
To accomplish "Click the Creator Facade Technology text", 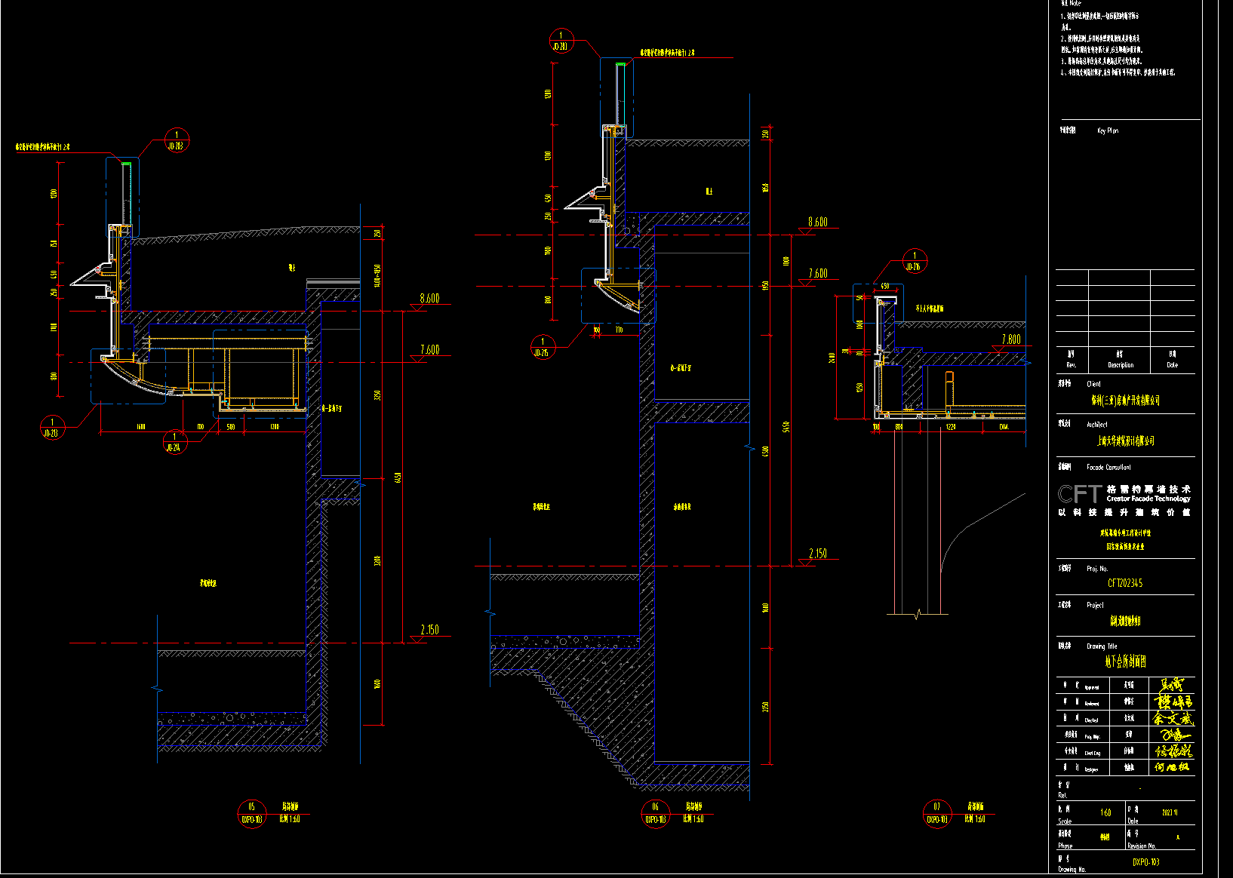I will (x=1148, y=499).
